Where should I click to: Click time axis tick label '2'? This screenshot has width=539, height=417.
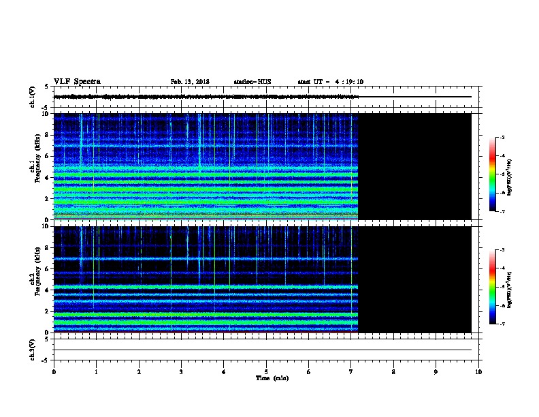(139, 372)
